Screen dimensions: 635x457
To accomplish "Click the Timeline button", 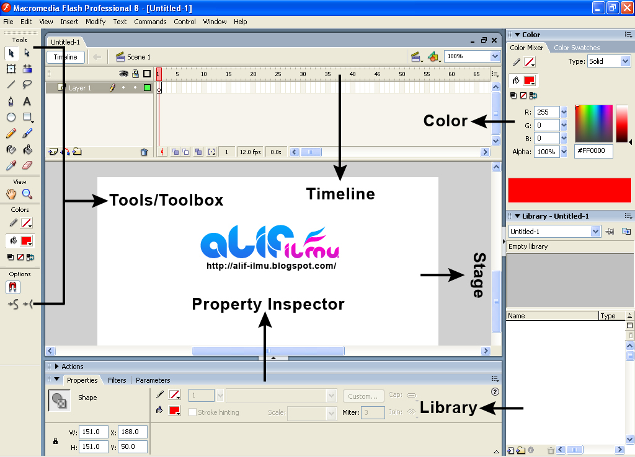I will [x=66, y=57].
